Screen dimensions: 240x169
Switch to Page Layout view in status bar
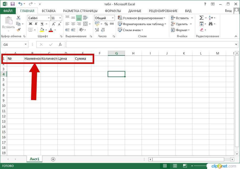click(175, 166)
